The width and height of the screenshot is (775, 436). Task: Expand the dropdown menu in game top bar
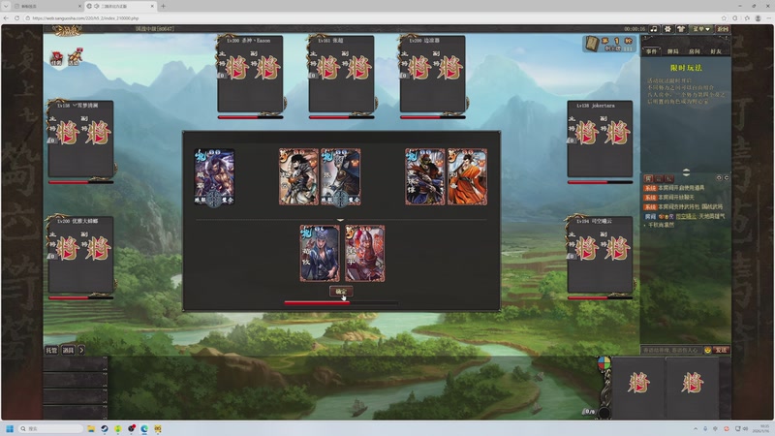tap(701, 29)
